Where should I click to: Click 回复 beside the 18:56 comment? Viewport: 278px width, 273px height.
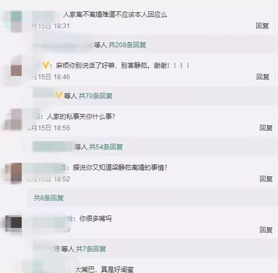tap(266, 128)
